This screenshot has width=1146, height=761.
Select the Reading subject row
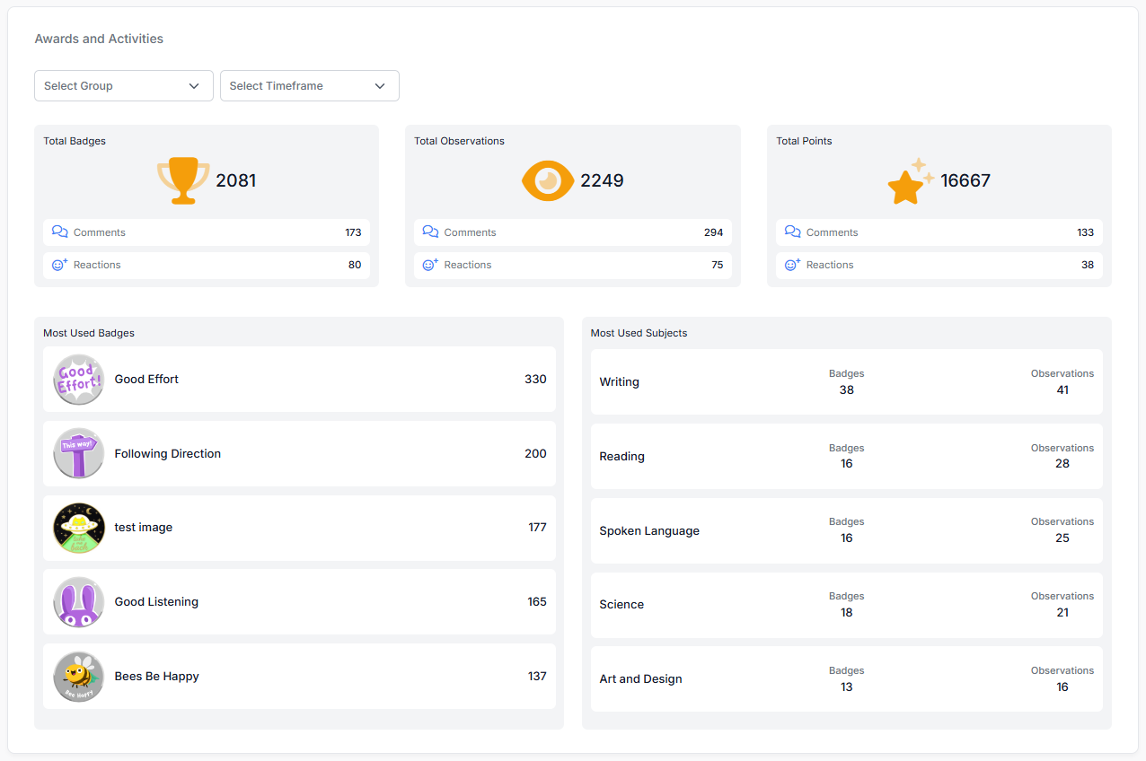coord(846,456)
